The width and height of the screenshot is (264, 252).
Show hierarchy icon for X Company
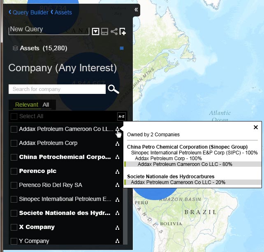117,228
